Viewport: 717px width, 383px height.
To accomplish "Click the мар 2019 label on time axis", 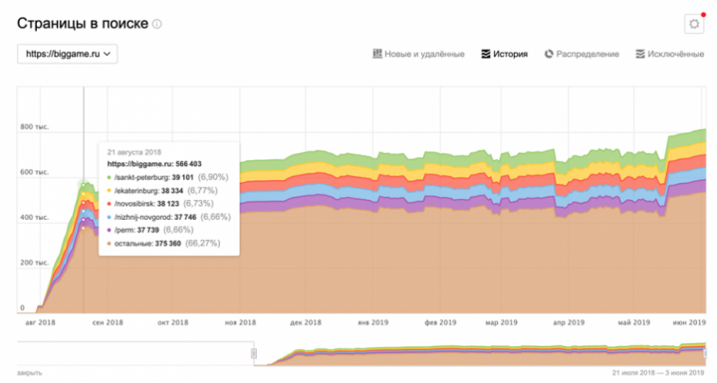I will tap(501, 322).
